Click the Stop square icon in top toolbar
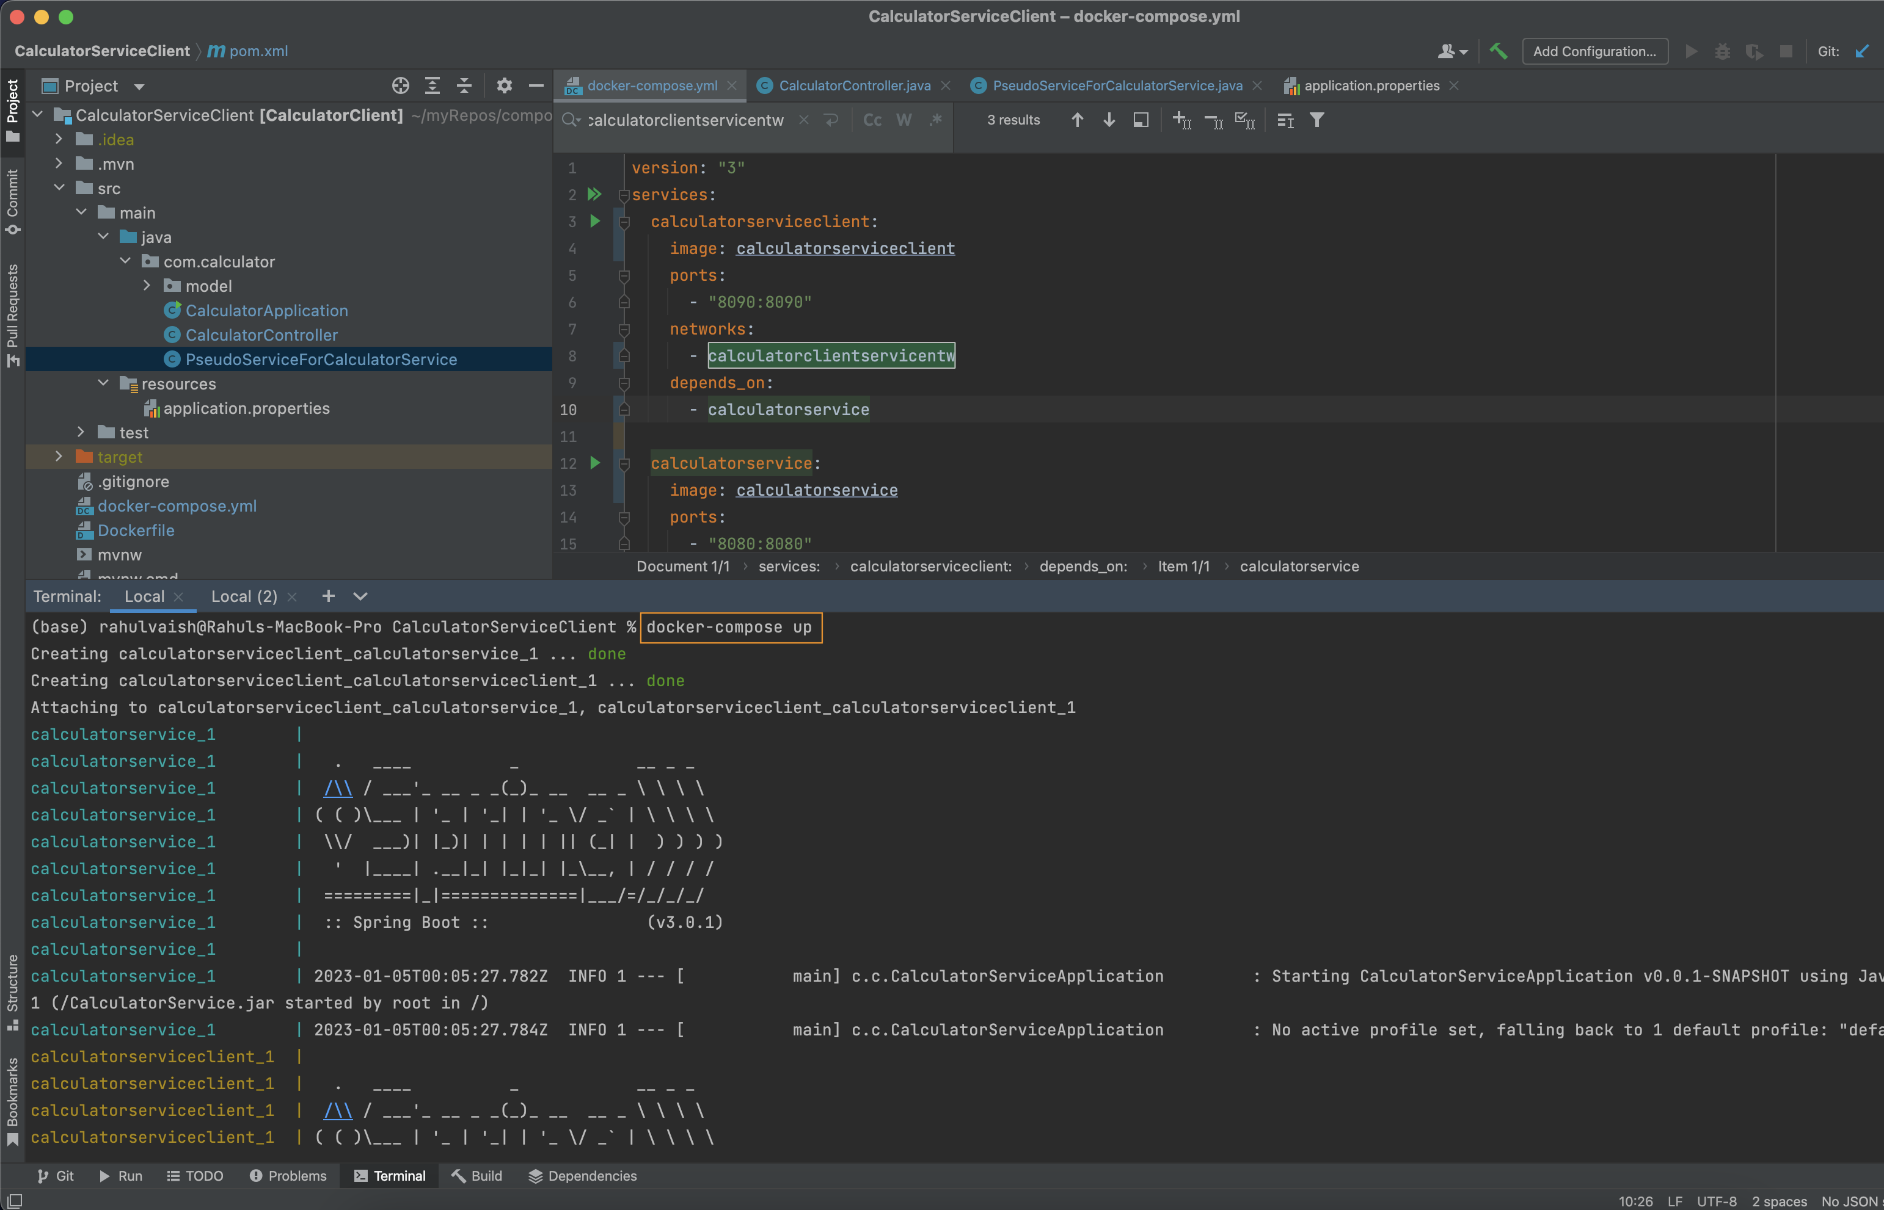Image resolution: width=1884 pixels, height=1210 pixels. click(1786, 51)
